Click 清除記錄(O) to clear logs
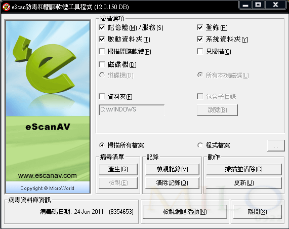 click(x=172, y=183)
